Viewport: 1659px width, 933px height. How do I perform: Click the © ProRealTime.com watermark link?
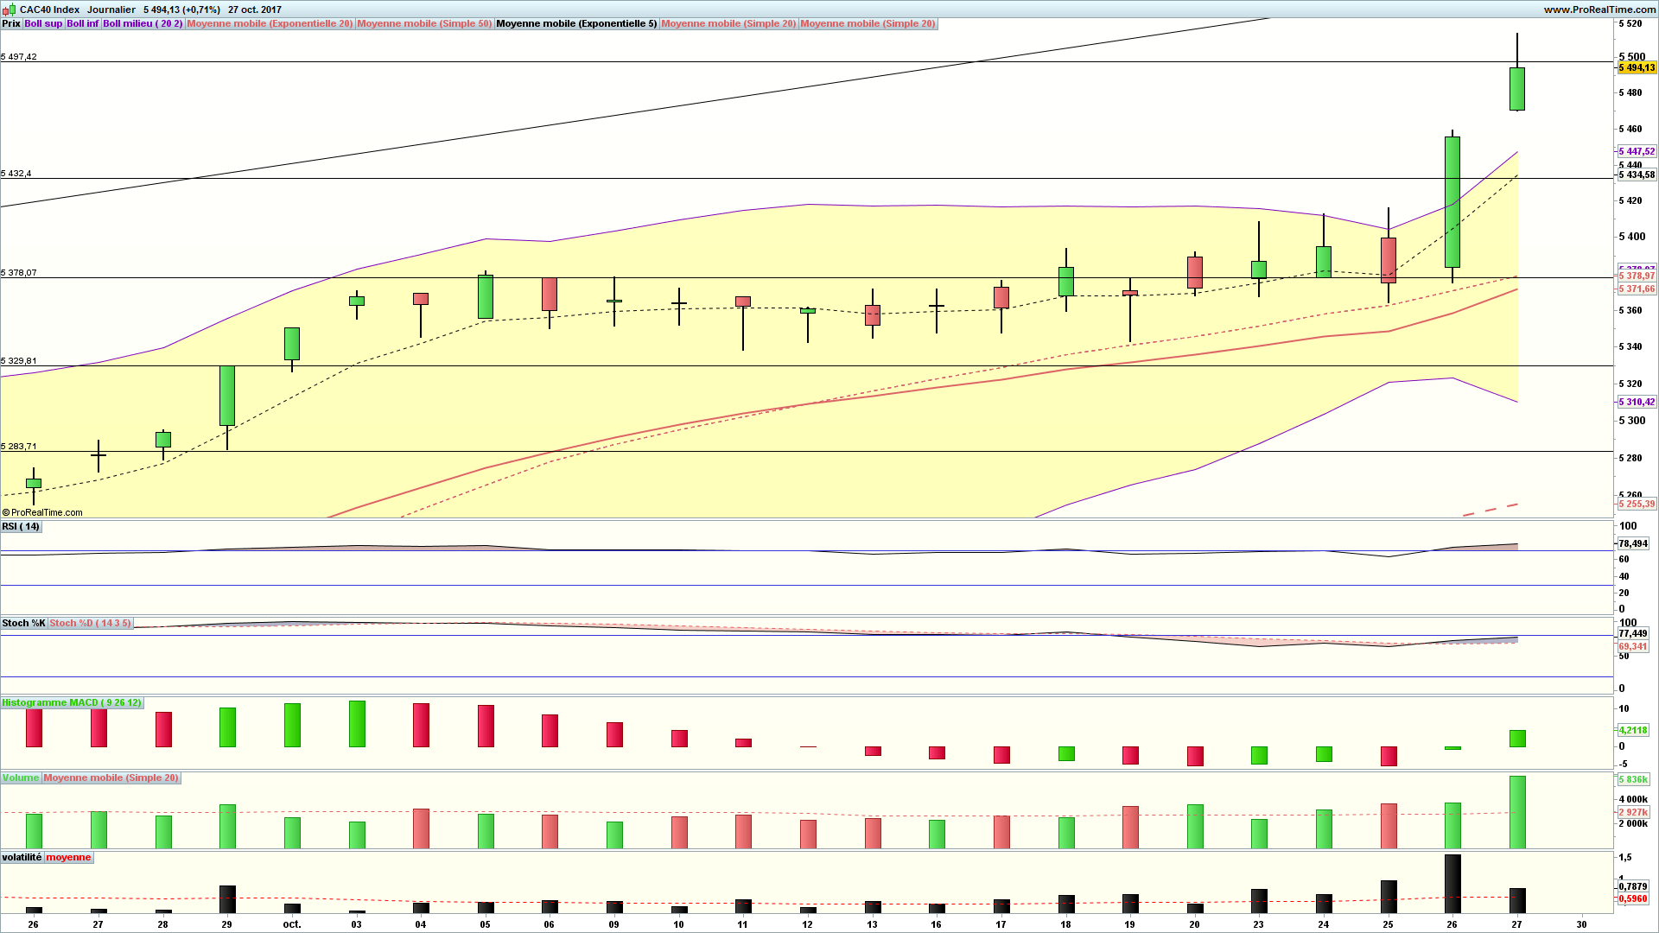(43, 512)
